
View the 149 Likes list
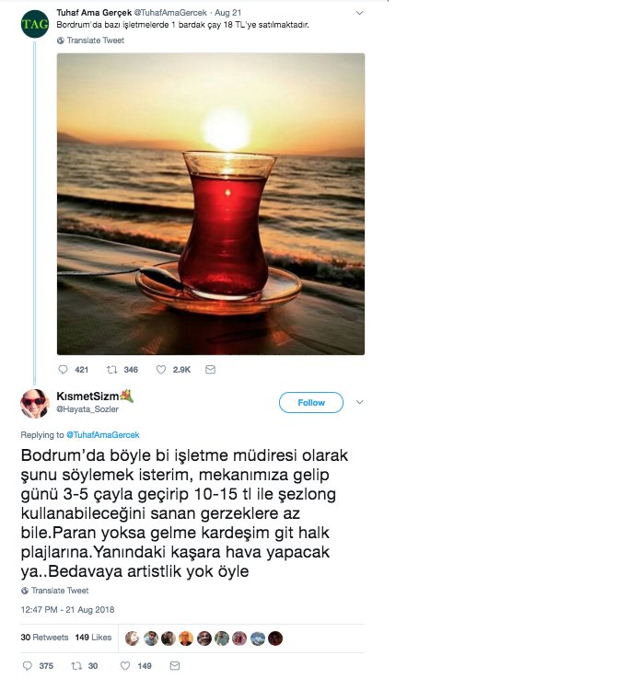click(93, 638)
